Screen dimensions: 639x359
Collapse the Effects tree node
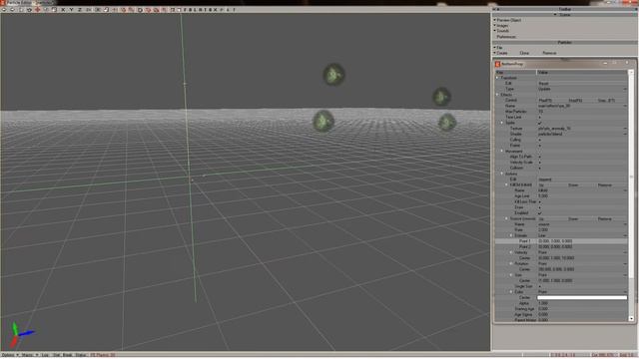pyautogui.click(x=497, y=95)
